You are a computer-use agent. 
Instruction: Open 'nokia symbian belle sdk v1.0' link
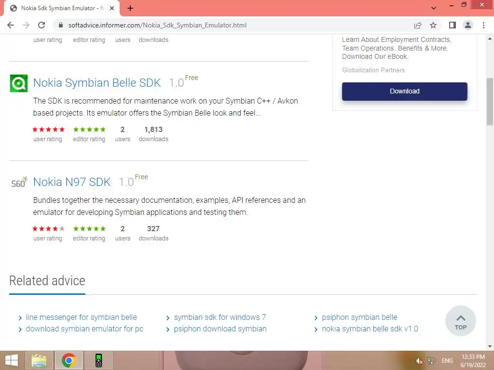pos(370,329)
